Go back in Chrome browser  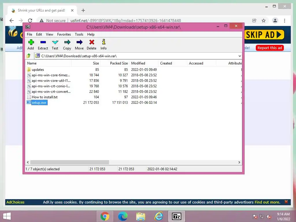point(12,21)
